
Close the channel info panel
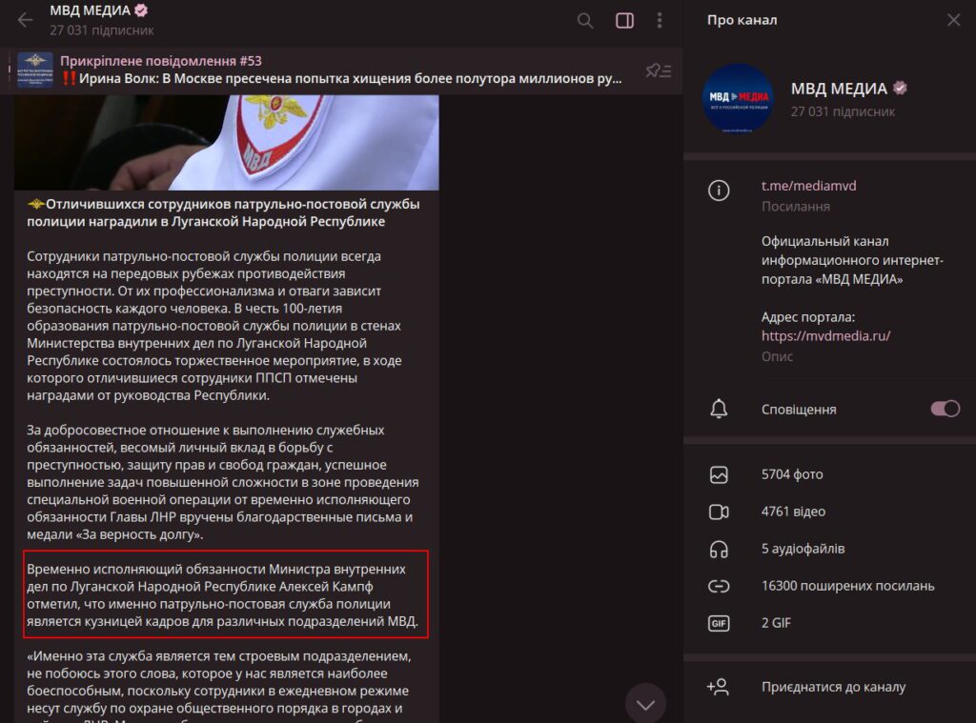tap(953, 20)
